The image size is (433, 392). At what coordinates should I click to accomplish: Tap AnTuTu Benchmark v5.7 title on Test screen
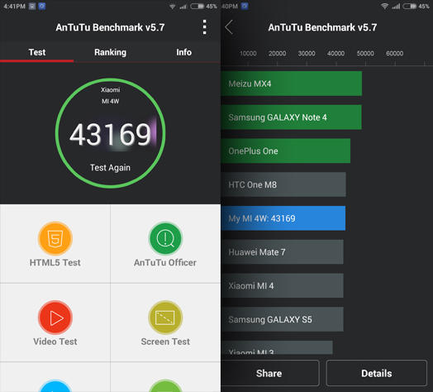(110, 27)
